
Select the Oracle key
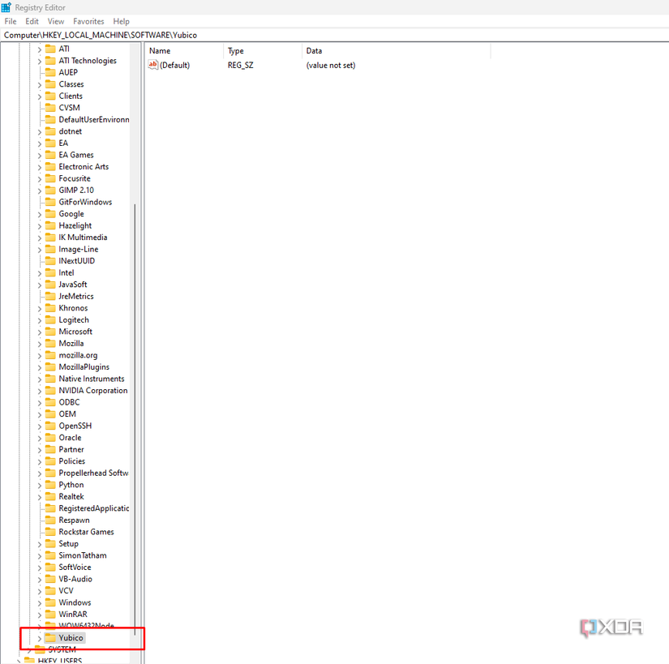tap(70, 438)
